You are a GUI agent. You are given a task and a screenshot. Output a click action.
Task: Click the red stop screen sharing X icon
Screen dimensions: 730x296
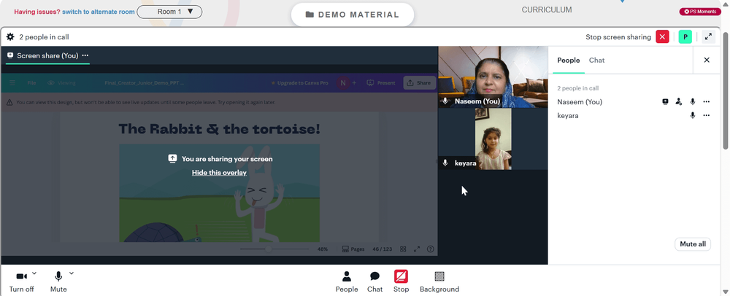point(662,36)
